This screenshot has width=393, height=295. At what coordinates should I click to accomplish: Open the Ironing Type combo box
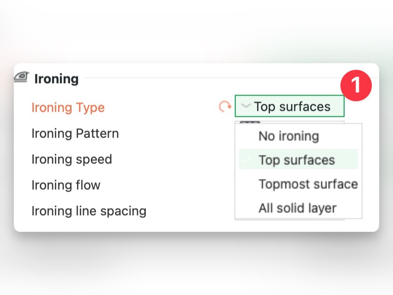pos(290,107)
